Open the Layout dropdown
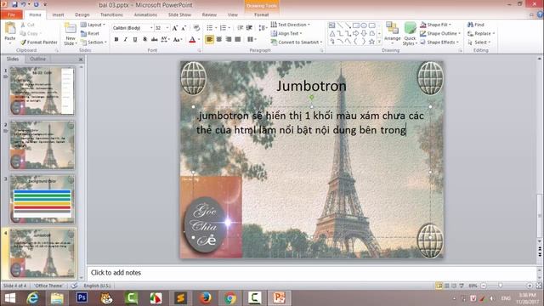The height and width of the screenshot is (306, 544). [93, 25]
